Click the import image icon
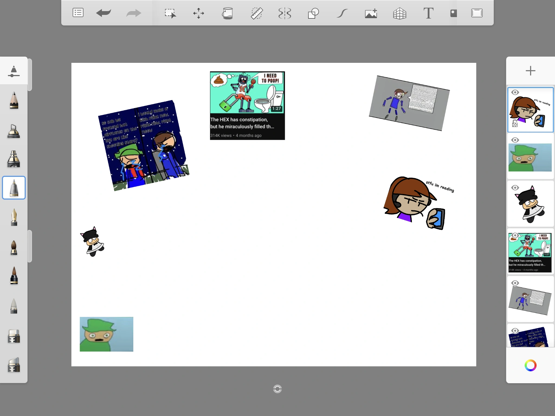This screenshot has width=555, height=416. (x=371, y=13)
